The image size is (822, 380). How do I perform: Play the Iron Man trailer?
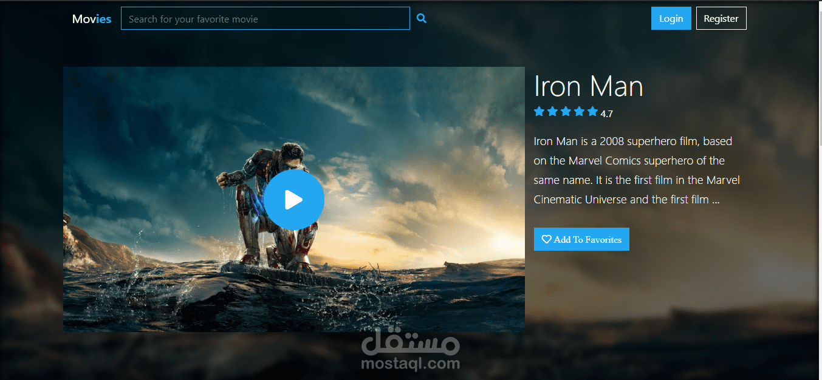pos(294,200)
